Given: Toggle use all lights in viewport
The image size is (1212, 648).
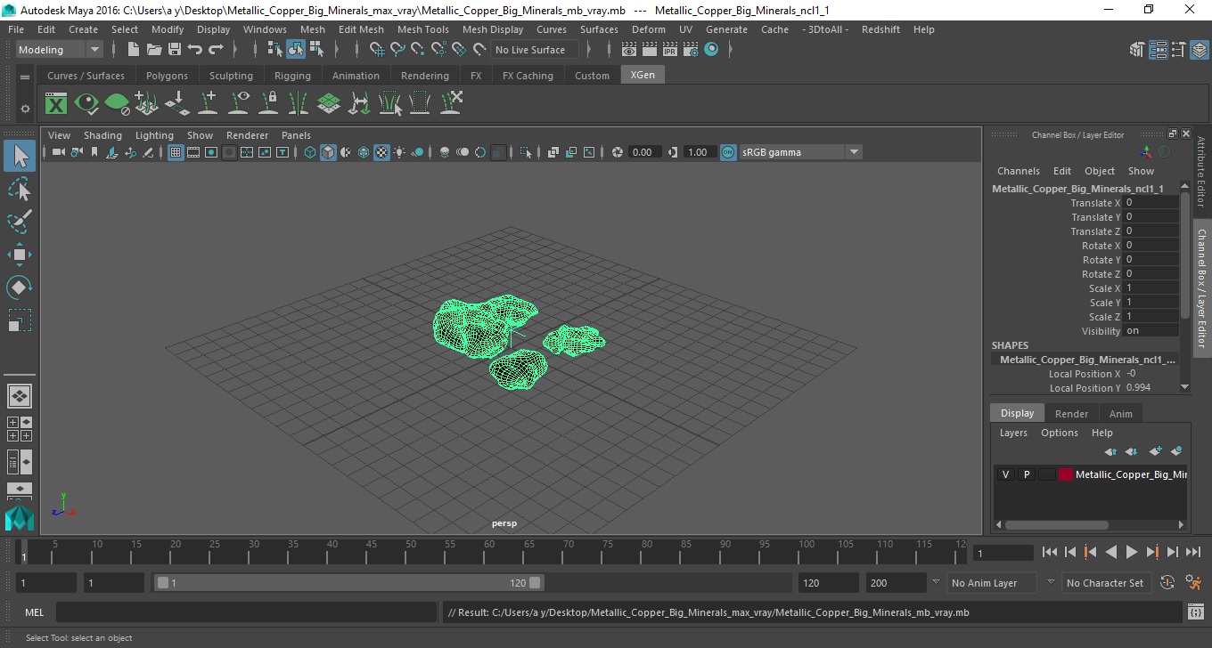Looking at the screenshot, I should [399, 152].
